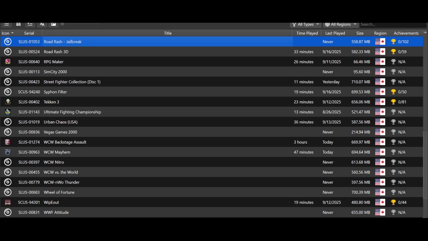Viewport: 428px width, 241px height.
Task: Click the 3 hours time played cell
Action: (x=300, y=142)
